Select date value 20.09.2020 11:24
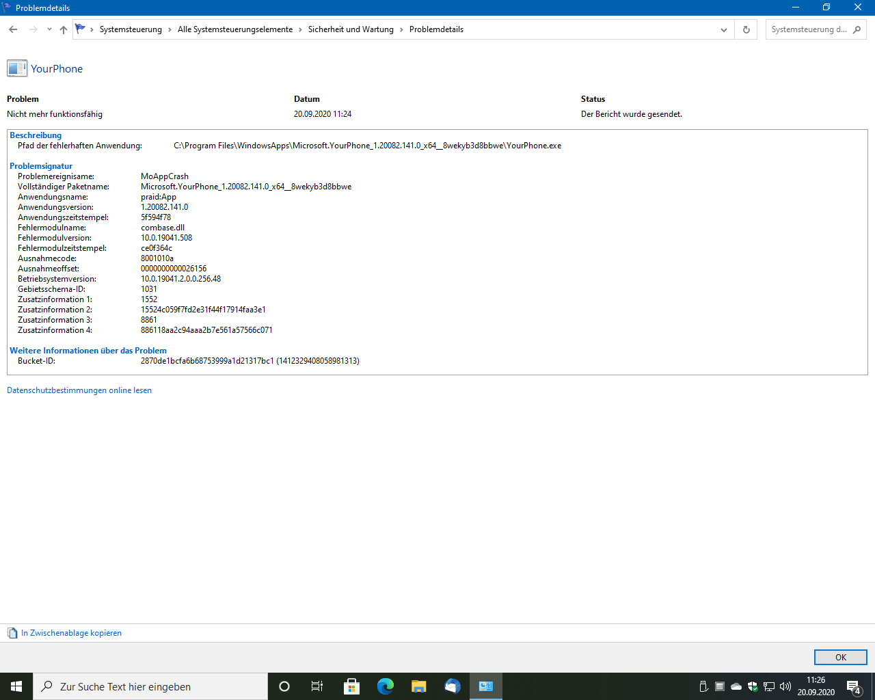The height and width of the screenshot is (700, 875). 323,114
